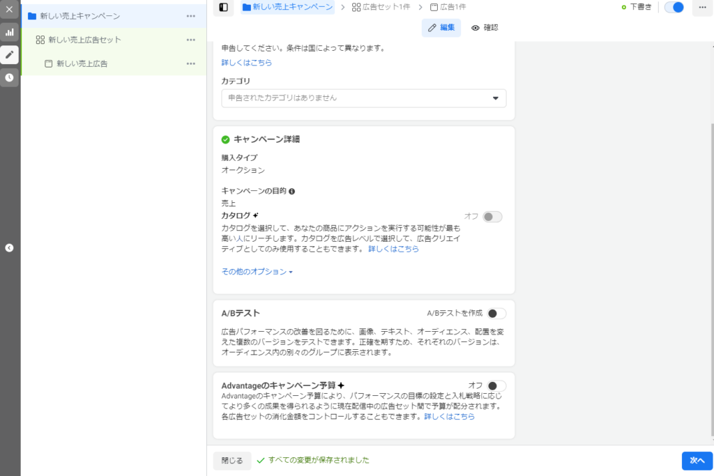
Task: Enable the カタログ toggle switch
Action: click(x=492, y=217)
